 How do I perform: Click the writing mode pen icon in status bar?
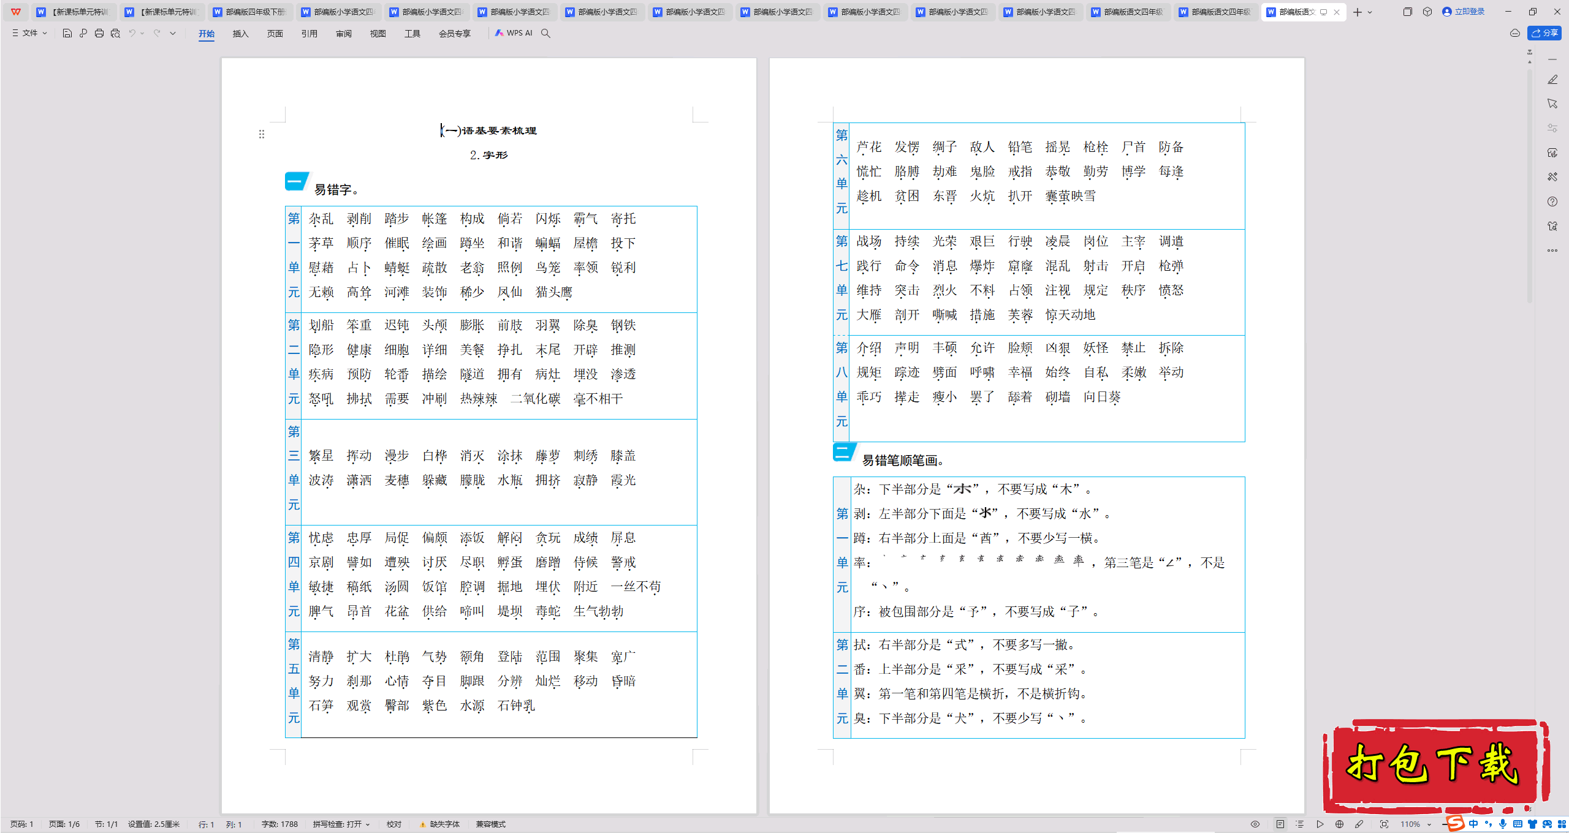pyautogui.click(x=1359, y=824)
